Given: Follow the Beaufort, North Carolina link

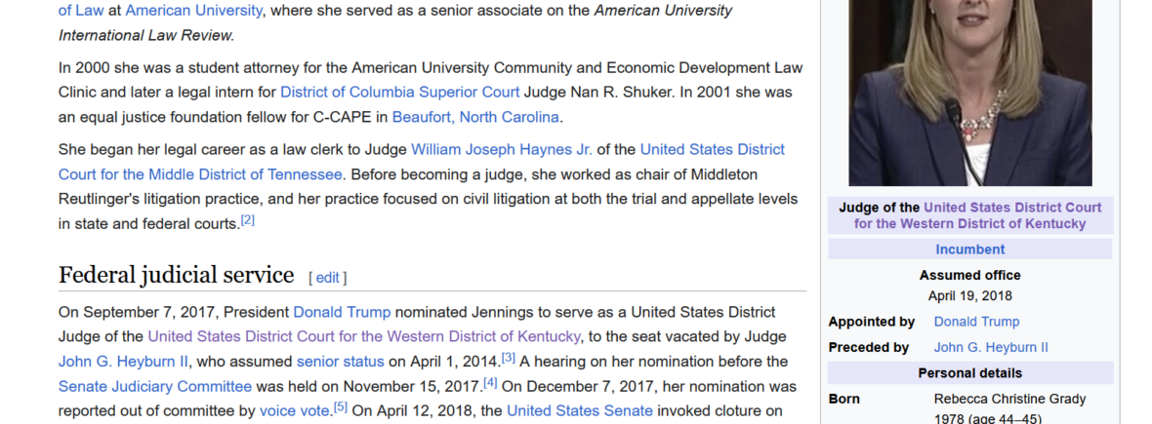Looking at the screenshot, I should tap(475, 117).
